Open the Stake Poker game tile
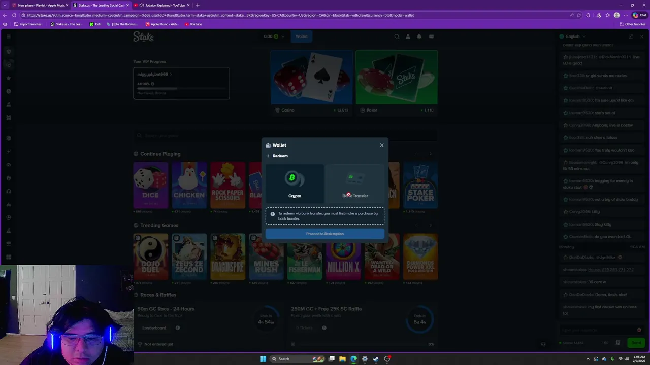650x365 pixels. point(420,185)
